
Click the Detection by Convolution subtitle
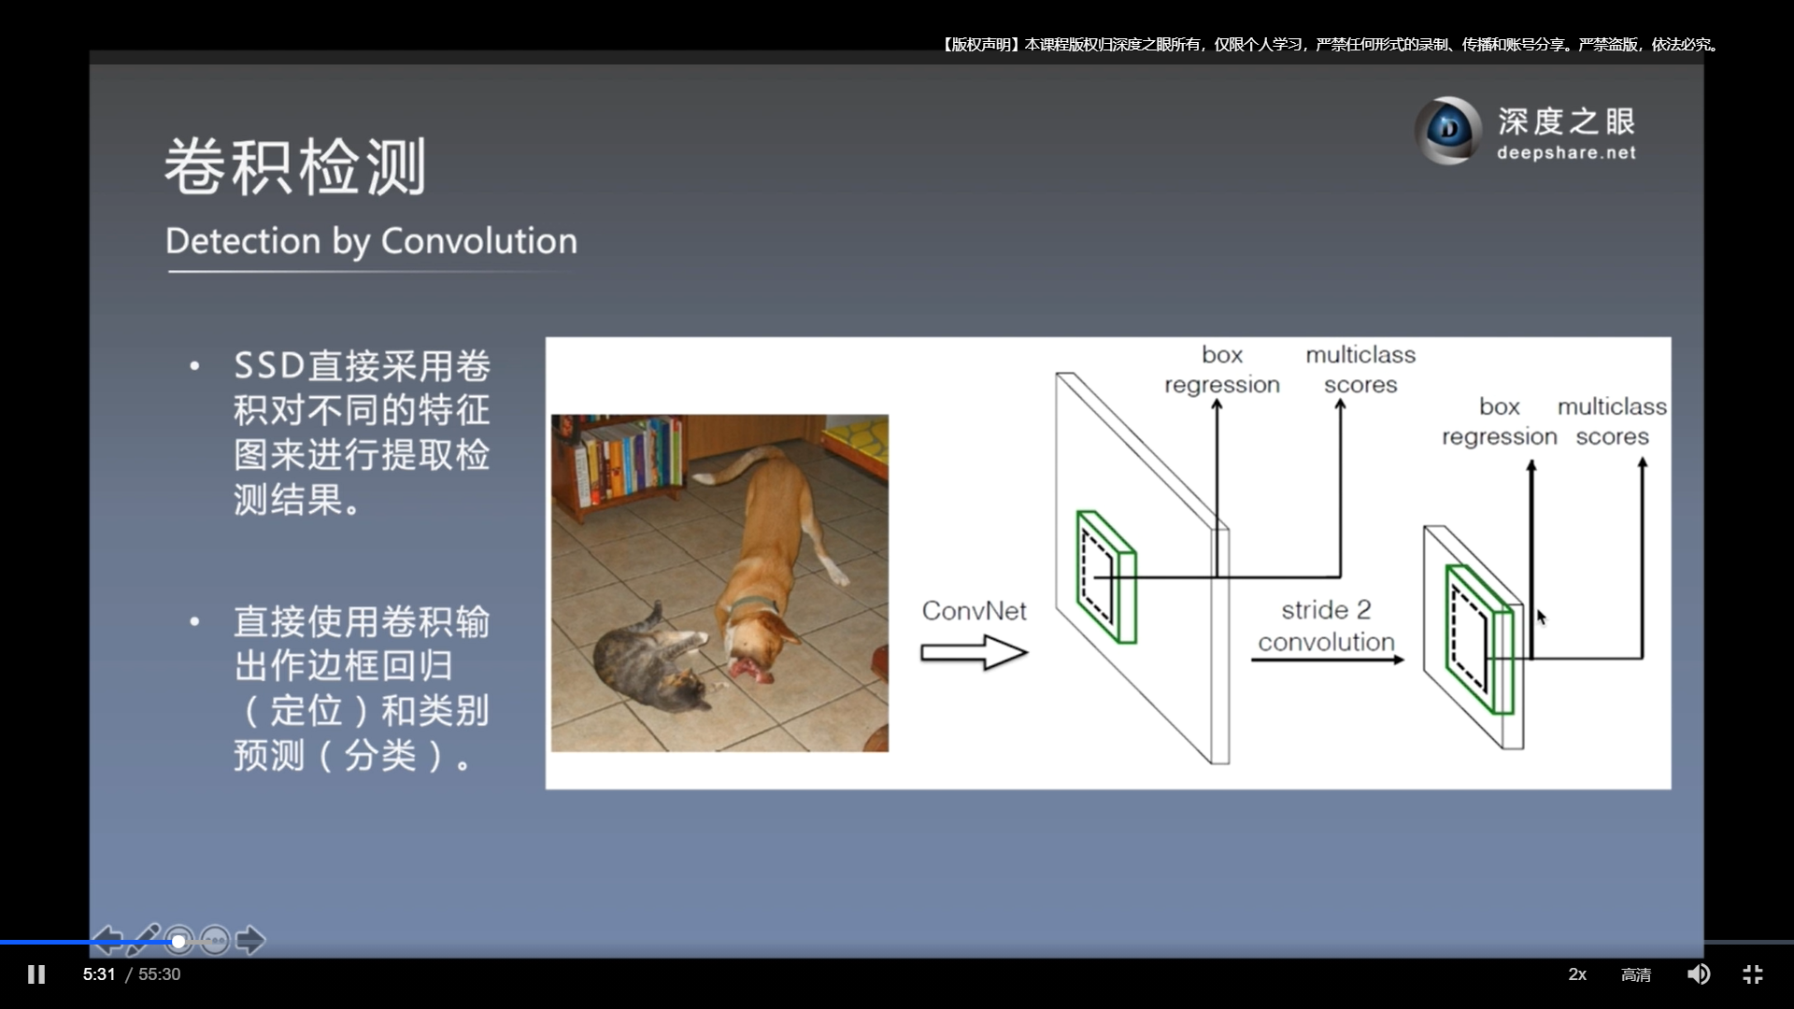[371, 241]
